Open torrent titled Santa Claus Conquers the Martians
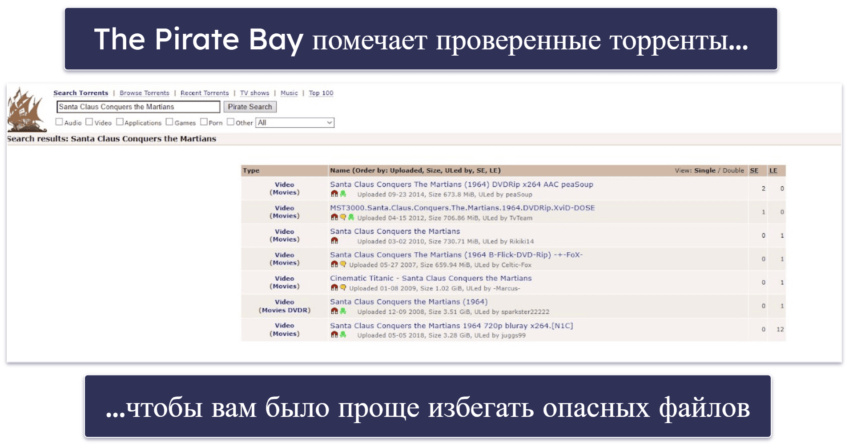849x444 pixels. point(395,231)
